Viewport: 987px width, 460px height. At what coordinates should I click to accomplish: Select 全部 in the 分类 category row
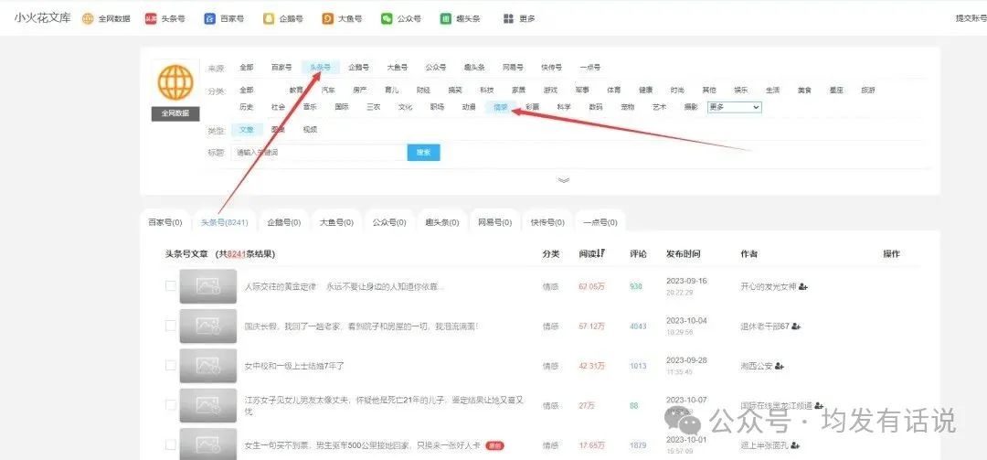pos(246,91)
